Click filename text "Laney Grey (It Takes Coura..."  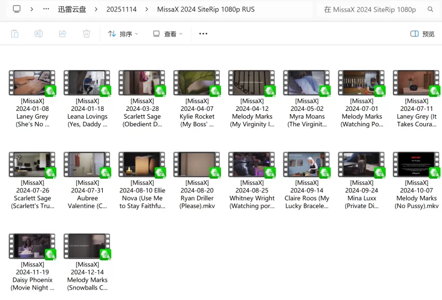[x=417, y=120]
